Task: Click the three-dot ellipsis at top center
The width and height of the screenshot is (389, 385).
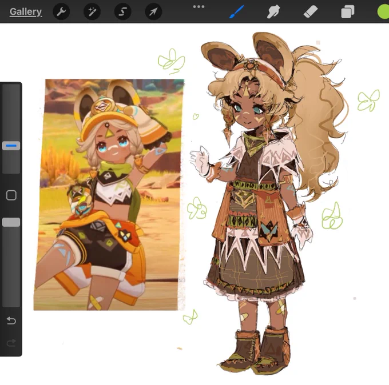Action: [x=199, y=7]
